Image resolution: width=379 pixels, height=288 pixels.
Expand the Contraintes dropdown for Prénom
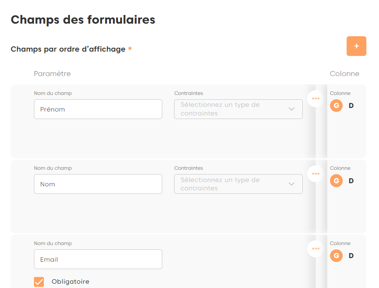(x=238, y=109)
